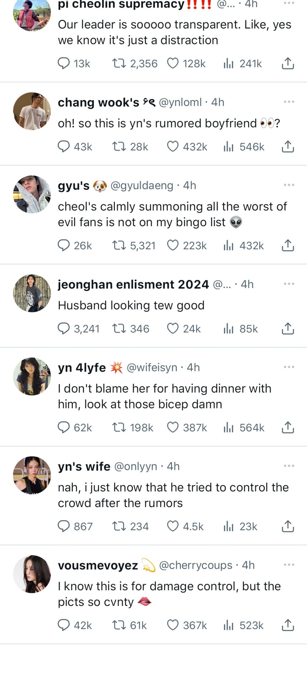Open more options on @wifeisyn tweet

click(289, 367)
